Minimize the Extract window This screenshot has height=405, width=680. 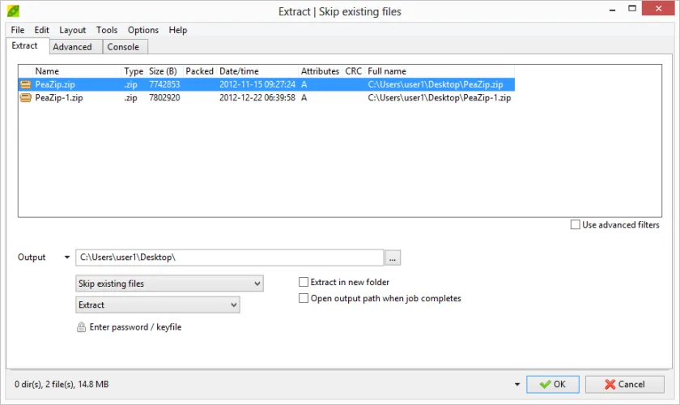612,9
